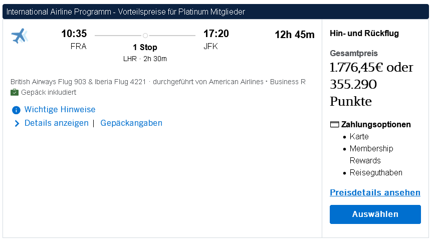Click the arrival time 17:20

pos(216,34)
